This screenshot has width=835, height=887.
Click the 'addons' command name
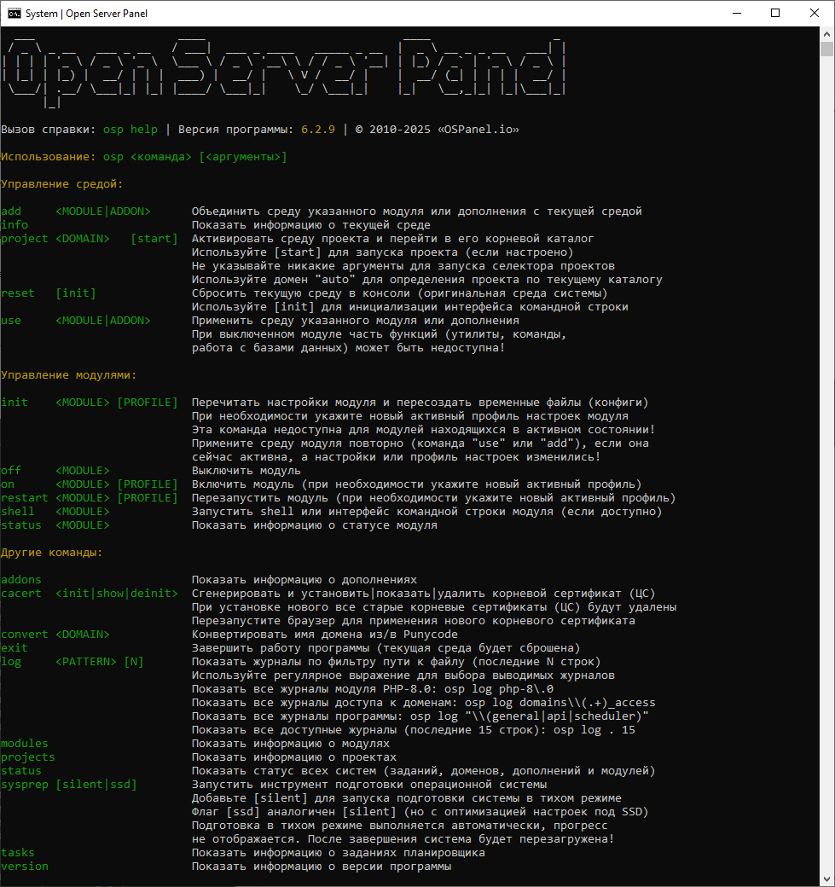(x=21, y=580)
